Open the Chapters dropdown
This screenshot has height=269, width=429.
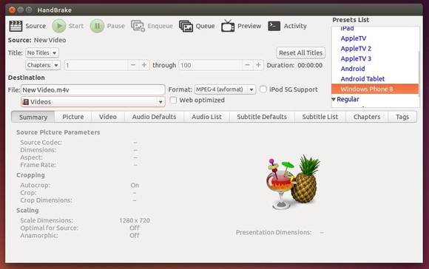coord(43,65)
